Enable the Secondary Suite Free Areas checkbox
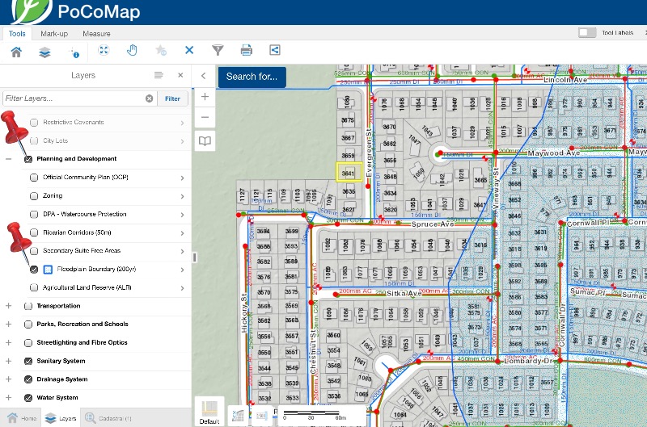 coord(34,251)
